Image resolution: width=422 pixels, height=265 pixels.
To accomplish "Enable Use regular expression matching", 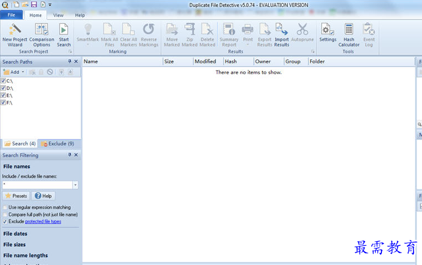I will tap(5, 207).
